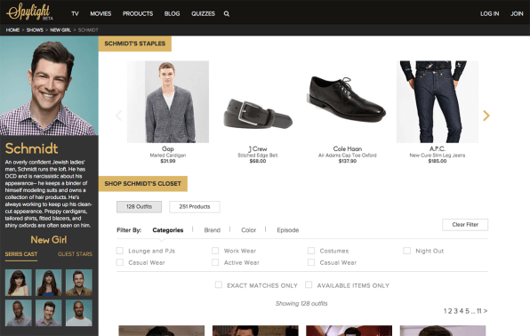Advance staples carousel with right arrow
This screenshot has width=530, height=336.
click(x=486, y=116)
